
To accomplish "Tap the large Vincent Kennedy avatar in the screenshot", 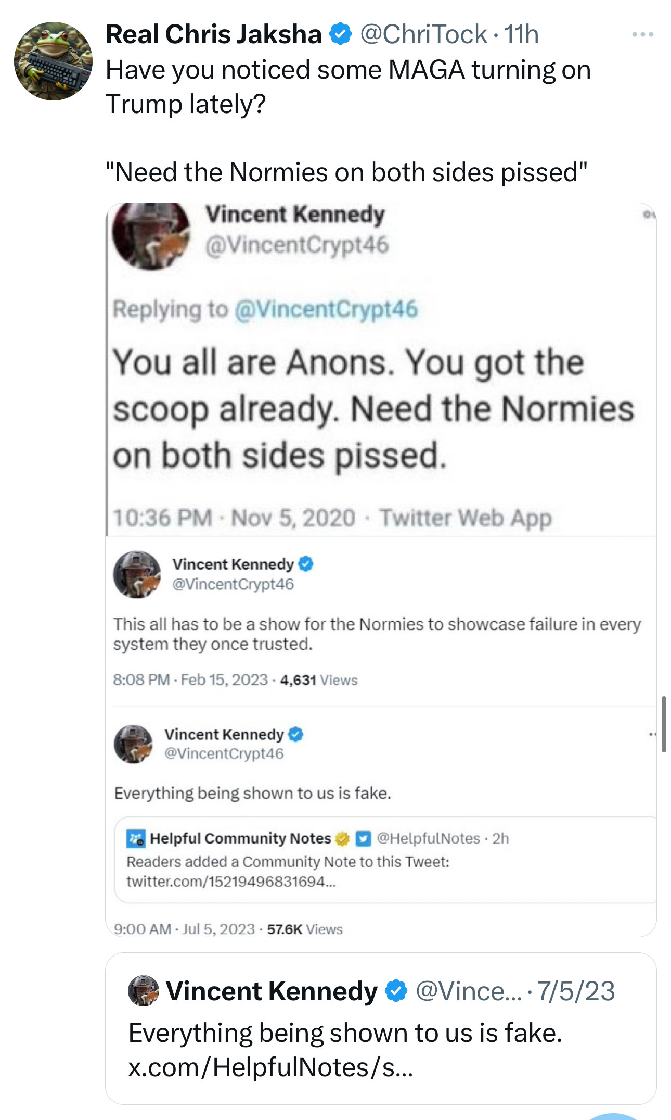I will click(151, 236).
